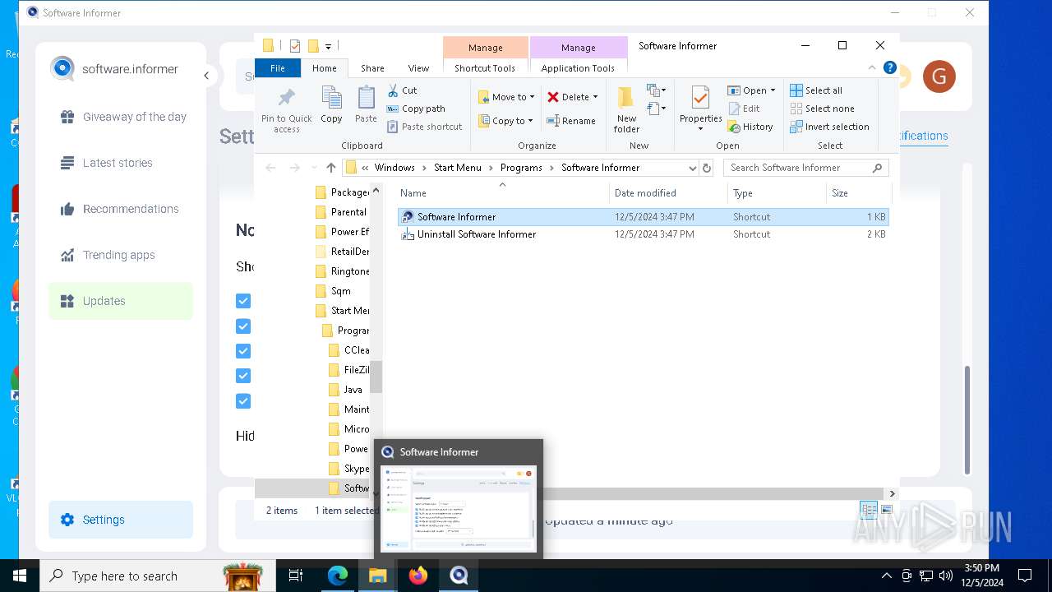Click Select none
The width and height of the screenshot is (1052, 592).
coord(822,109)
